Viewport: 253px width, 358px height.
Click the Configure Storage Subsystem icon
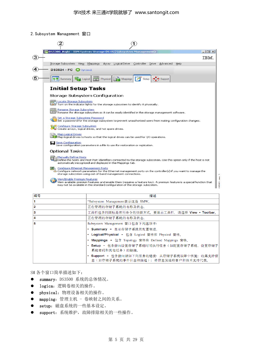(53, 127)
